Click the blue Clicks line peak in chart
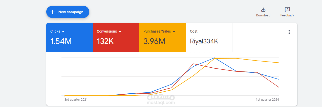 coord(214,58)
